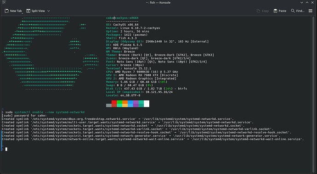Screen dimensions: 317x174
Task: Expand the Split View chevron menu
Action: pyautogui.click(x=49, y=11)
